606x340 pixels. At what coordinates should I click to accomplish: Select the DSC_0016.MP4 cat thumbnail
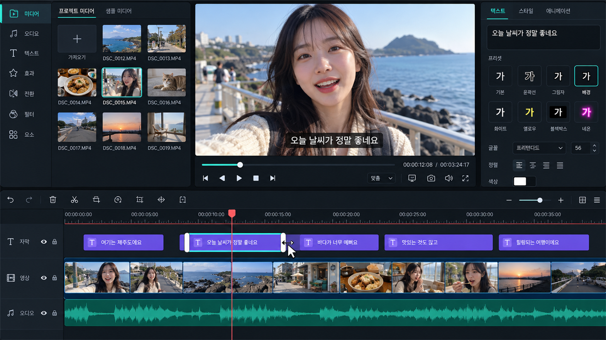(x=167, y=82)
